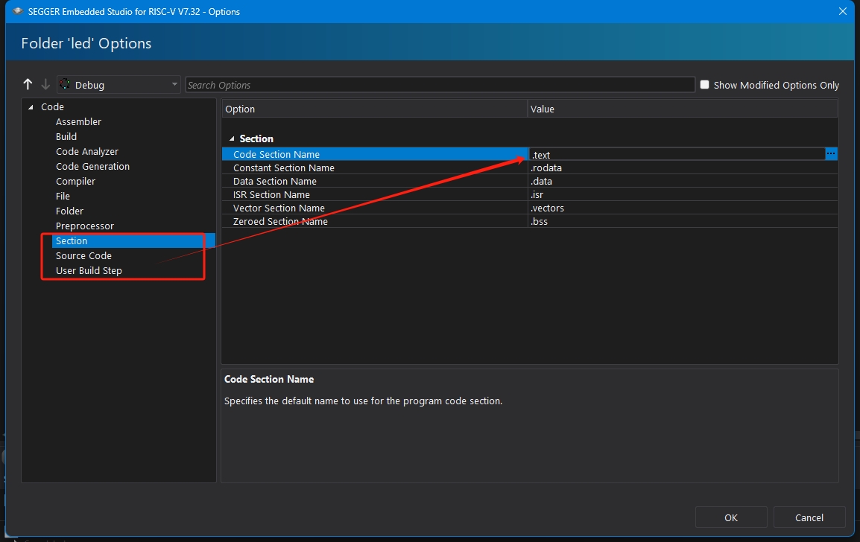Enable Show Modified Options Only checkbox

click(705, 85)
